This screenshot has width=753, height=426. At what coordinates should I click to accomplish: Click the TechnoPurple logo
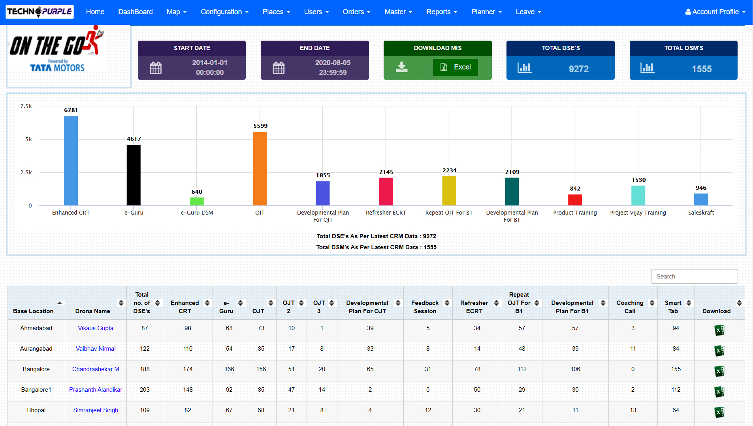[x=40, y=12]
